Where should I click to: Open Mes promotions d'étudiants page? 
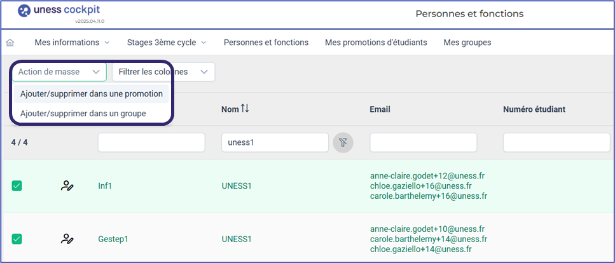(x=375, y=43)
